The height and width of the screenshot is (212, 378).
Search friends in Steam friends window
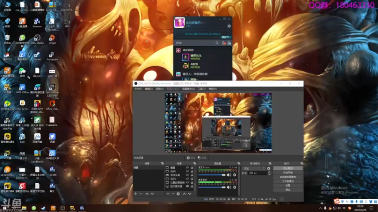(217, 43)
